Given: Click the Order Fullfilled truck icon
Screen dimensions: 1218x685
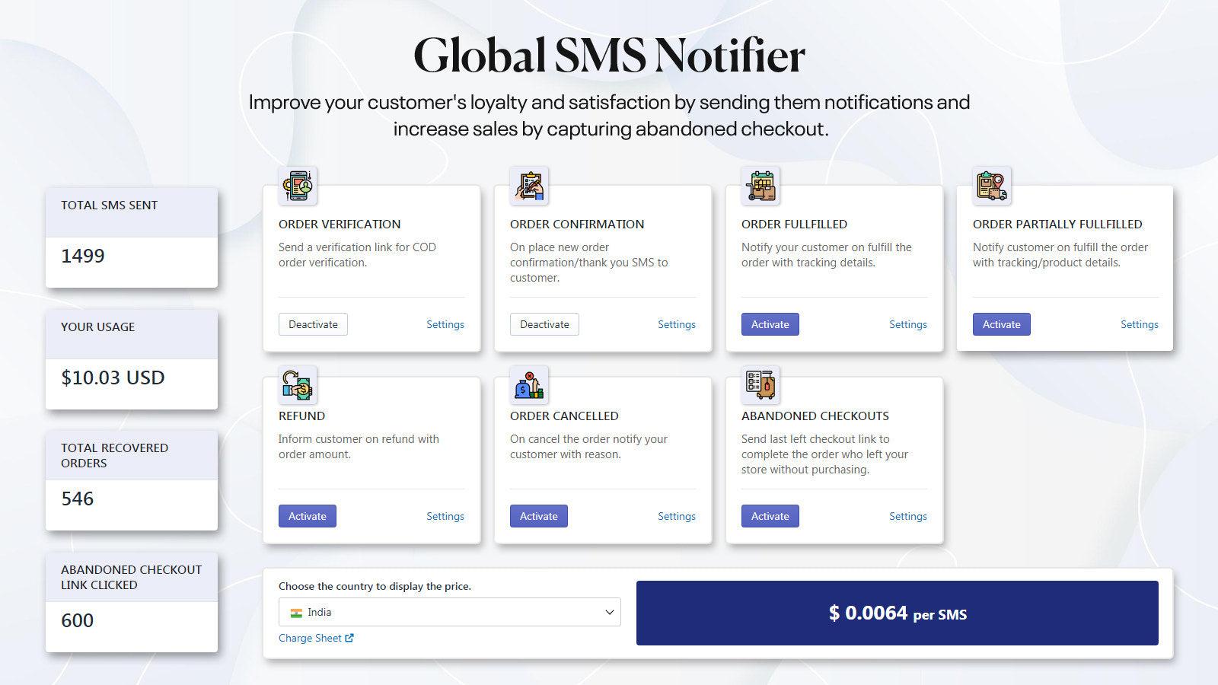Looking at the screenshot, I should 760,185.
